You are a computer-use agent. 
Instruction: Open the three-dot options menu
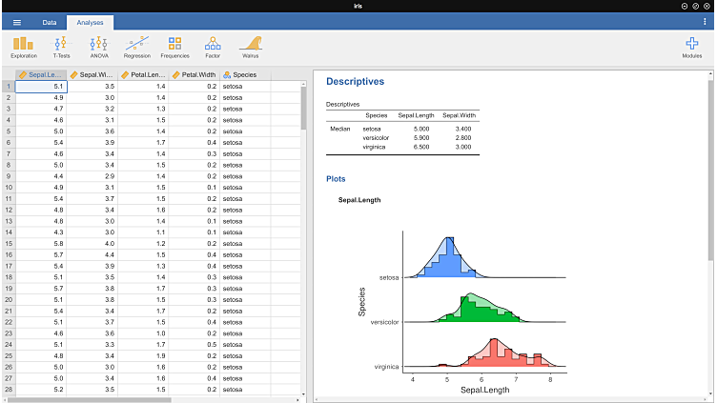[705, 22]
